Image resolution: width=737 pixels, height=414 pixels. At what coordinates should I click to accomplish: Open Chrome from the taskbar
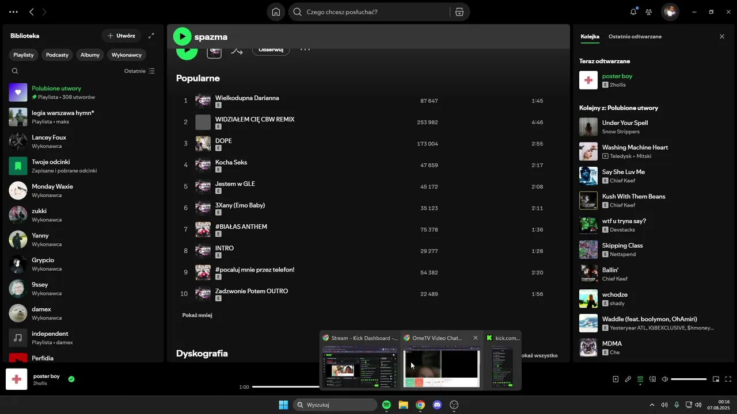420,405
